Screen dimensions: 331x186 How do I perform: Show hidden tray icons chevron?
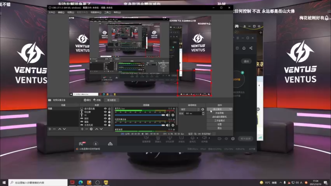tap(281, 183)
